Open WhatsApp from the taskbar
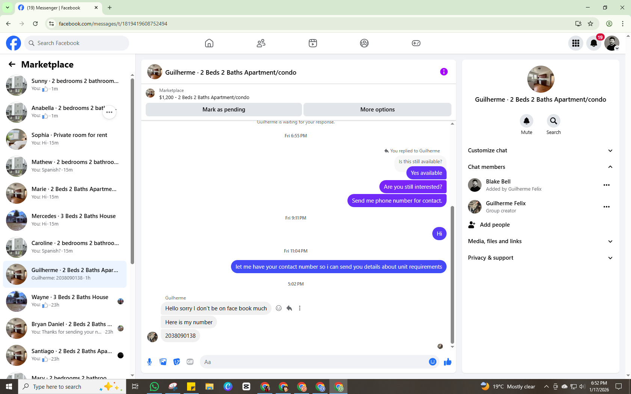Screen dimensions: 631x394 click(x=154, y=386)
